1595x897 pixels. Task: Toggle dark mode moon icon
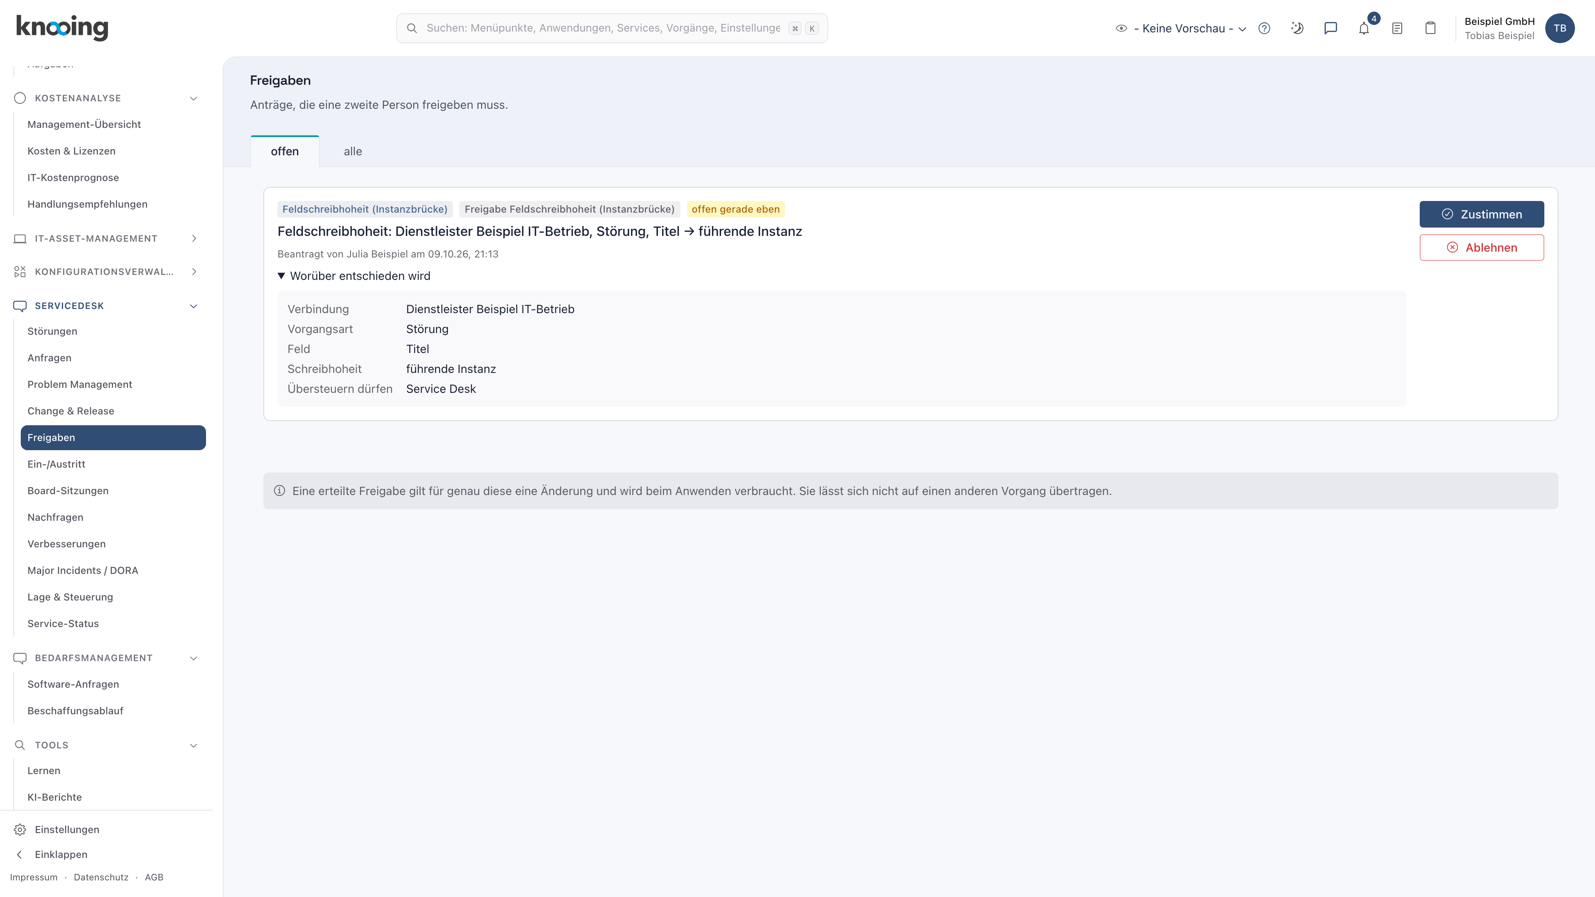(1297, 29)
